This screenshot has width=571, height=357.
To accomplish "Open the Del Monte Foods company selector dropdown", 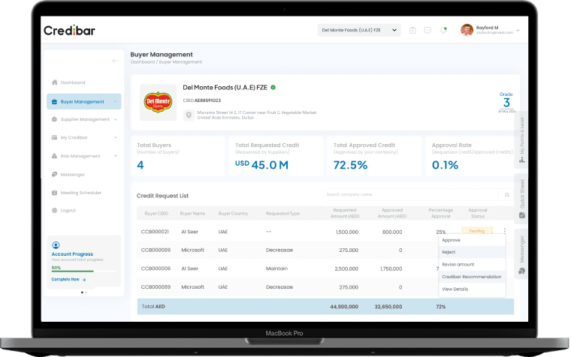I will point(360,30).
